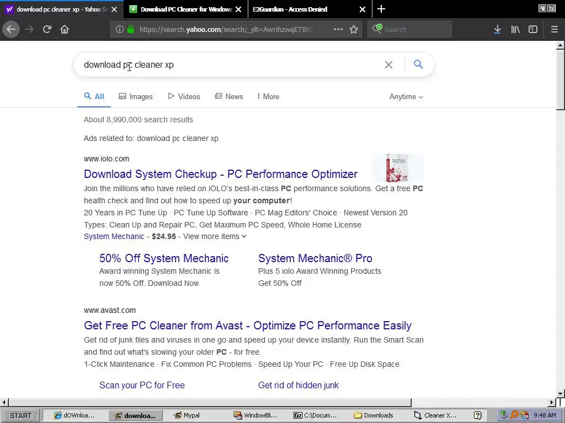Image resolution: width=565 pixels, height=423 pixels.
Task: Switch to dOWnloa... Internet Explorer taskbar item
Action: coord(74,415)
